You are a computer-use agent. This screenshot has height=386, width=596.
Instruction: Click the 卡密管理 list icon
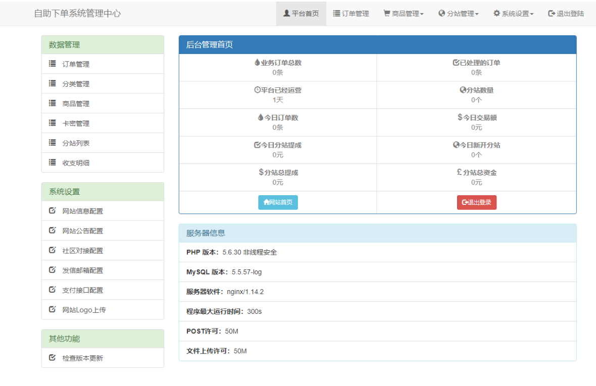click(52, 123)
